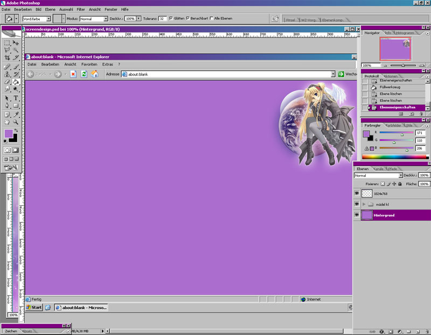Click the foreground color swatch in toolbox
Viewport: 431px width, 335px height.
pos(9,134)
